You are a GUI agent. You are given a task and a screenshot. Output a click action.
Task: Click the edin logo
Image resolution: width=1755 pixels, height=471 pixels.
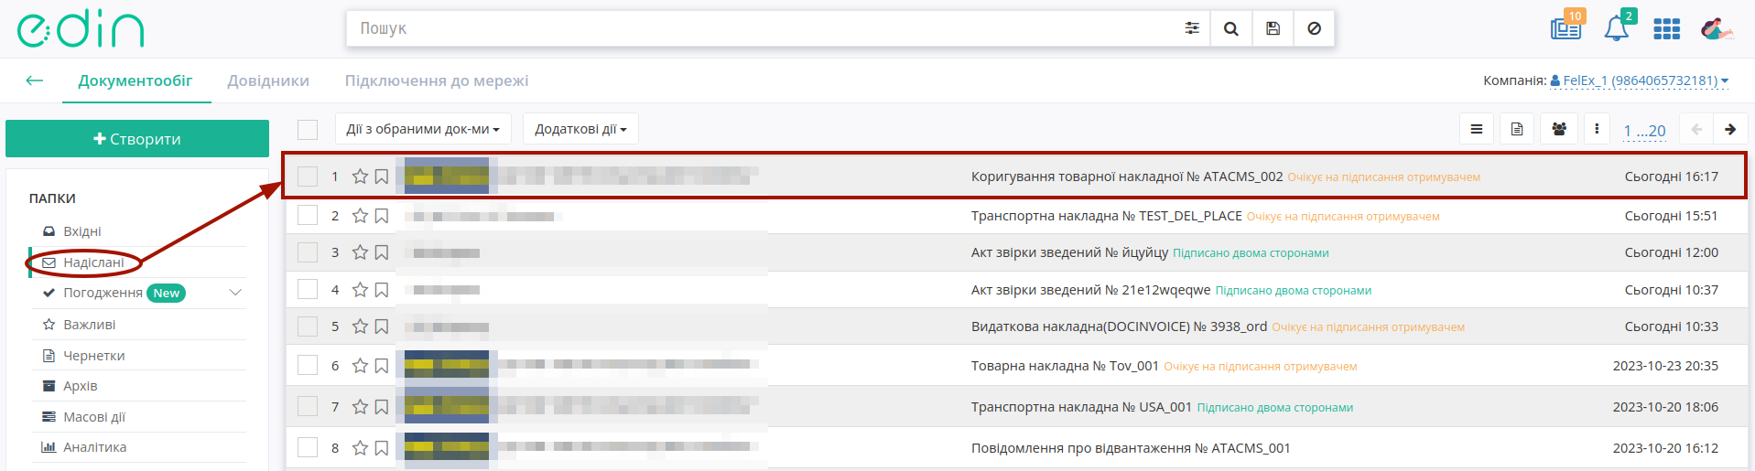(81, 29)
